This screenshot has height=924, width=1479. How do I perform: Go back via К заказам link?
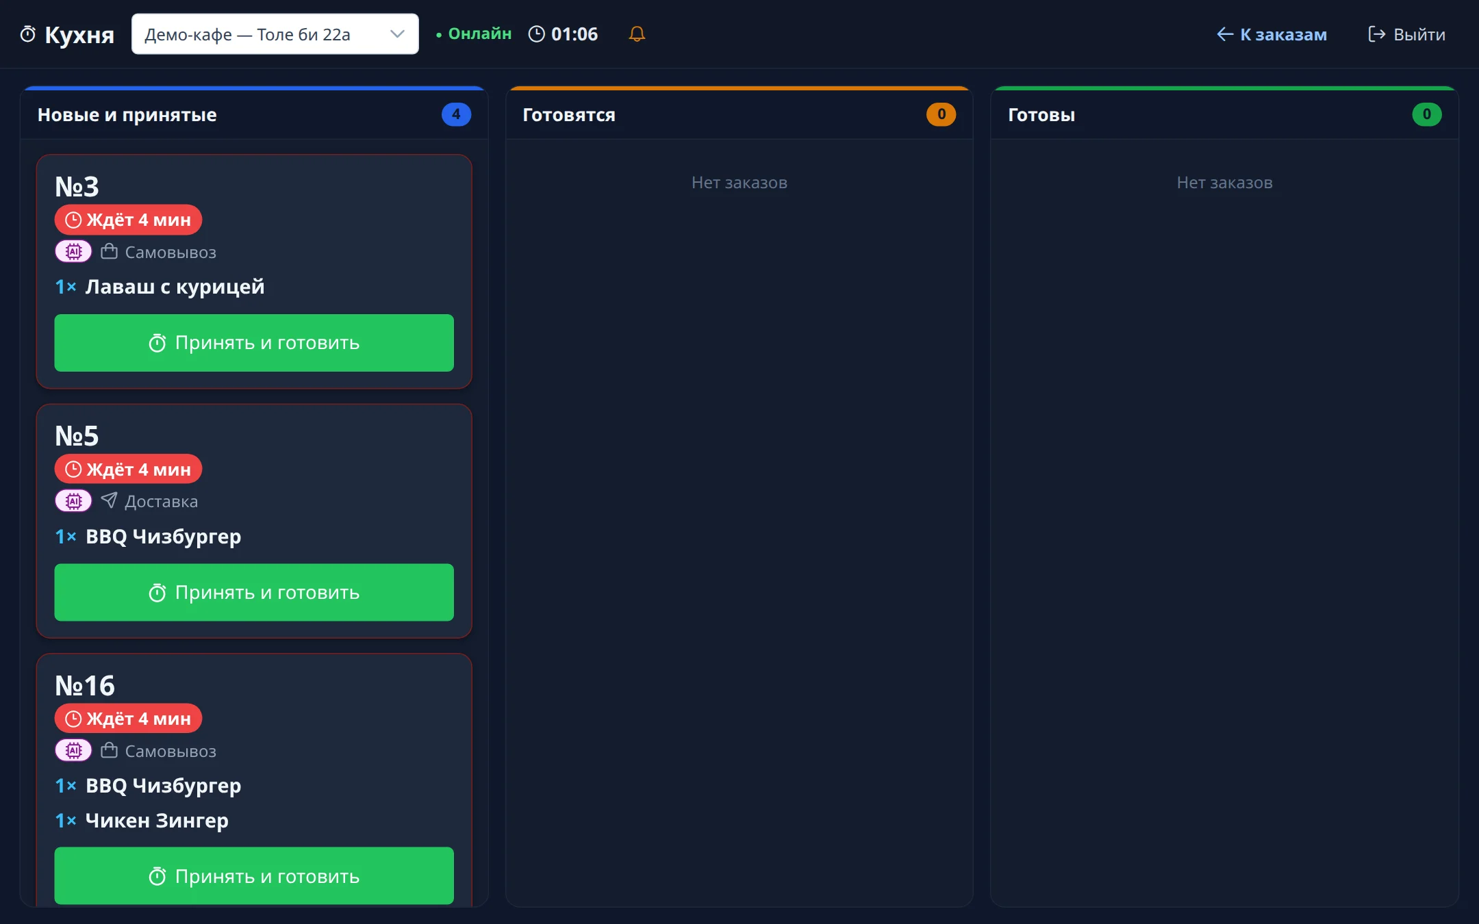pos(1272,34)
